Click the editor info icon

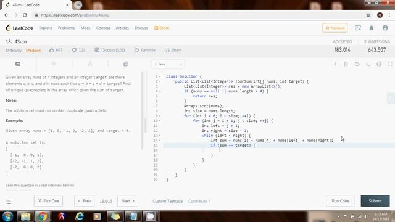point(335,64)
